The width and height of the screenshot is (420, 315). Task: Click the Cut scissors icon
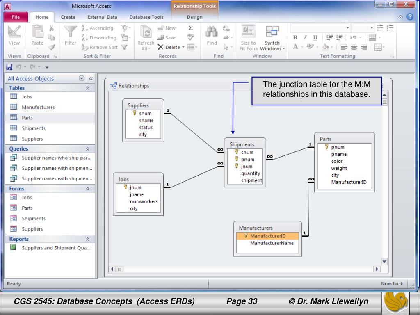tap(51, 28)
